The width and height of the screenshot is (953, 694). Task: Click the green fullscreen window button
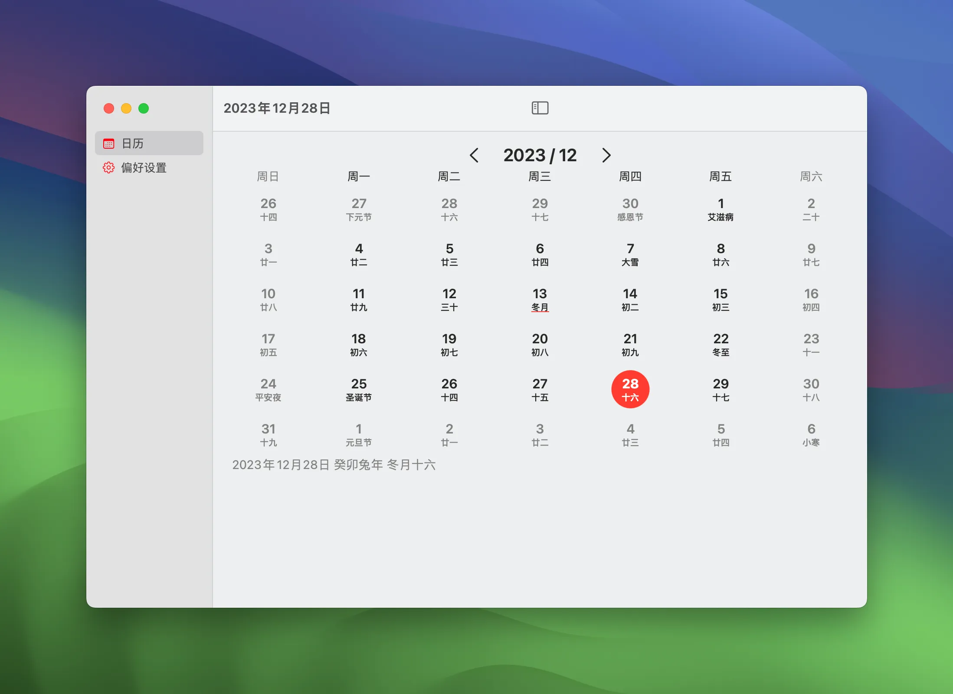click(x=144, y=108)
